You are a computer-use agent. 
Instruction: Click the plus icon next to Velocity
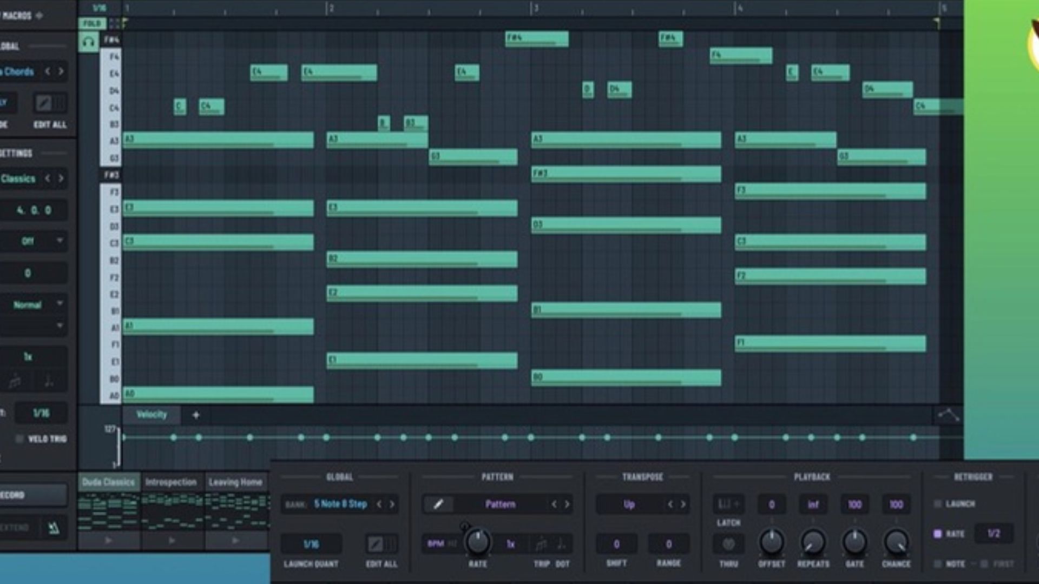(x=196, y=415)
